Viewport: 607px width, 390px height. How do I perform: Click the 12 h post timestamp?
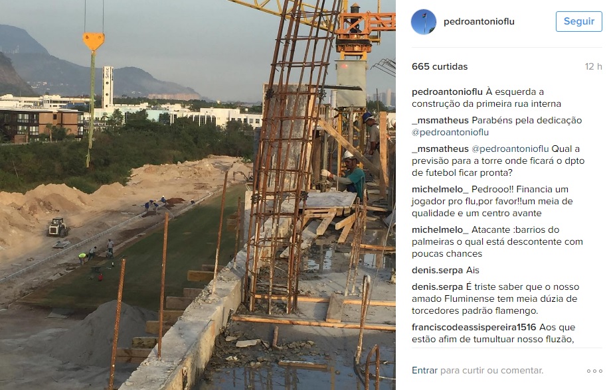click(594, 66)
